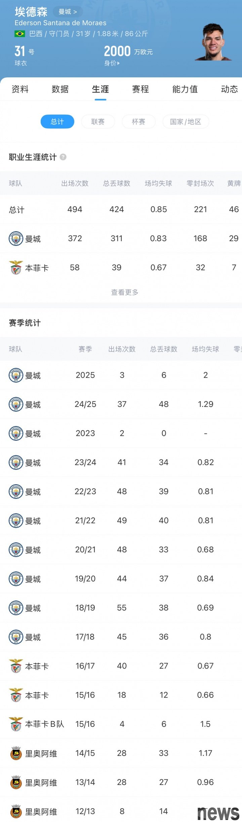Click Manchester City crest for 2025 season

pyautogui.click(x=16, y=375)
